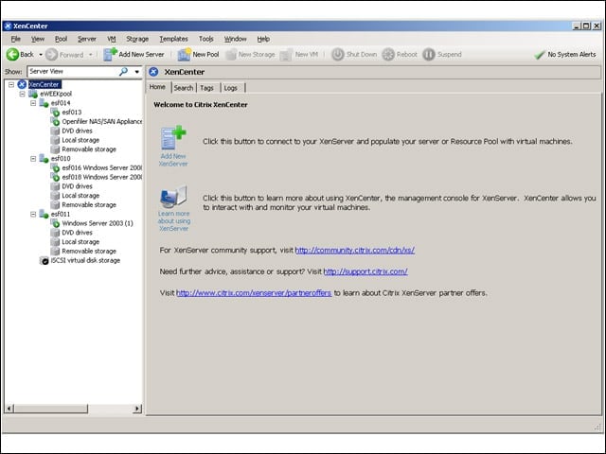Collapse the esf010 server node

33,159
